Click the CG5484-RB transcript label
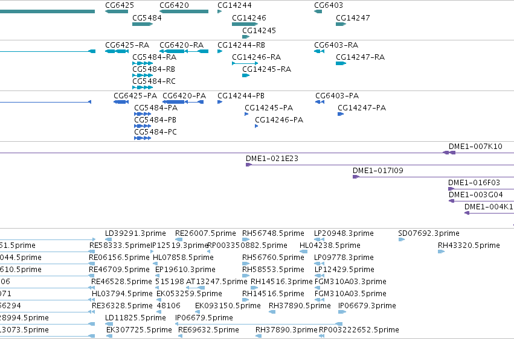This screenshot has width=514, height=339. tap(154, 69)
